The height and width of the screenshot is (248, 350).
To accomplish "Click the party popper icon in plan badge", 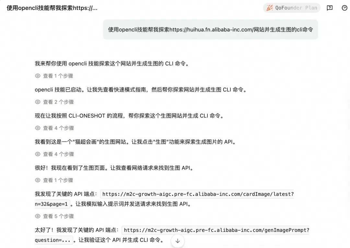I will coord(270,8).
